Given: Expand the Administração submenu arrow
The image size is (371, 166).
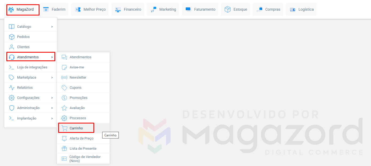Looking at the screenshot, I should pos(52,108).
